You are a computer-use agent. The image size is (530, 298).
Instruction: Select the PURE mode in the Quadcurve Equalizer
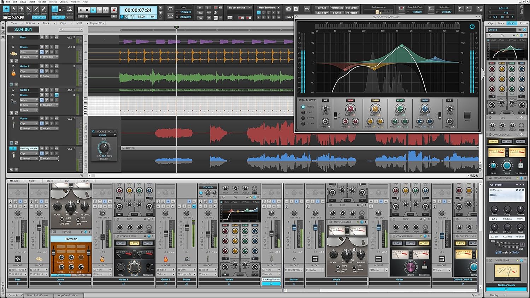pyautogui.click(x=303, y=112)
